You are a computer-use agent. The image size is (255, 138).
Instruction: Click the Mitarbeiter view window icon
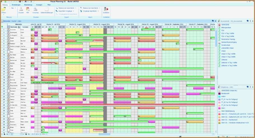(x=212, y=21)
